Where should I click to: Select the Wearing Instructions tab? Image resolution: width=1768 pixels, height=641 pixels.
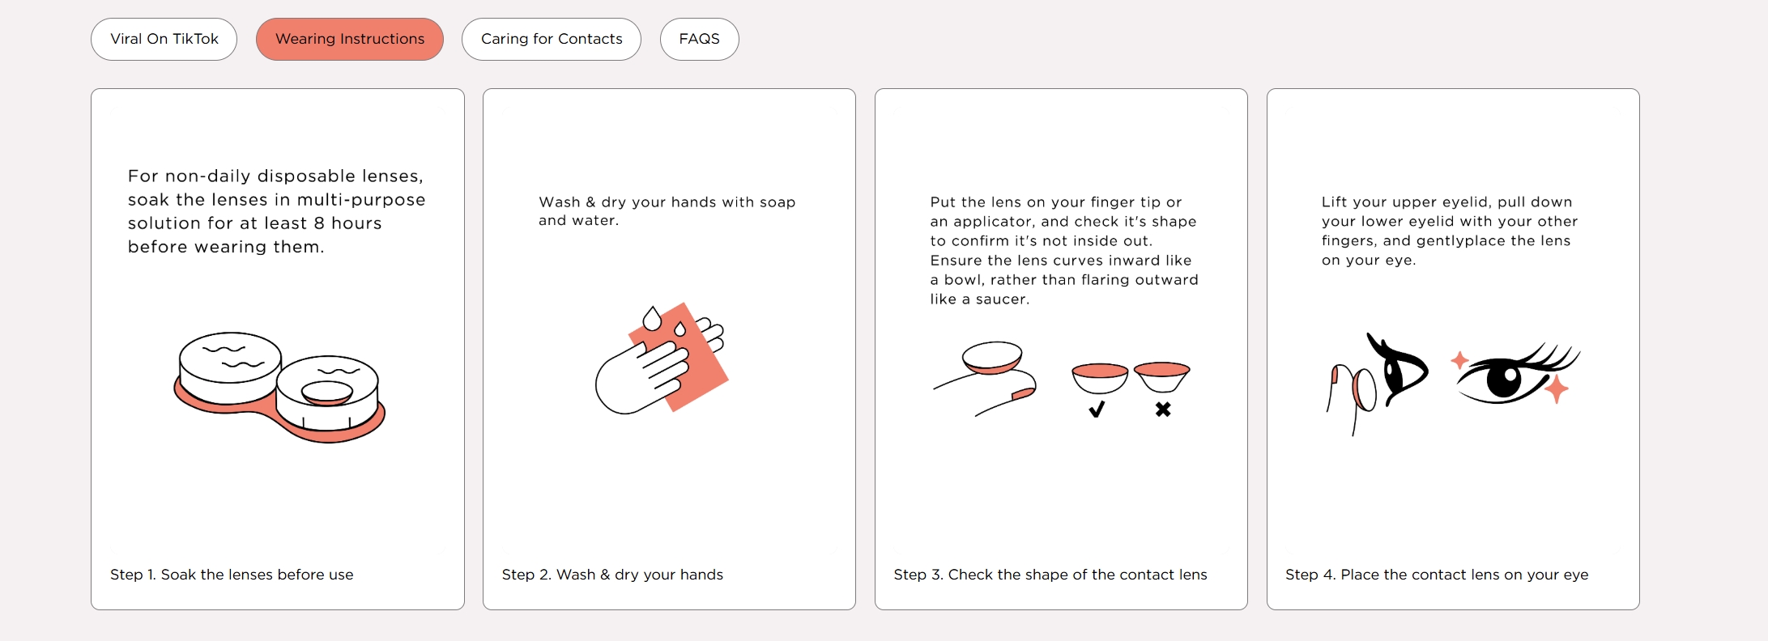tap(349, 39)
